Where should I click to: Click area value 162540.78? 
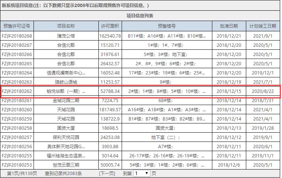click(110, 36)
